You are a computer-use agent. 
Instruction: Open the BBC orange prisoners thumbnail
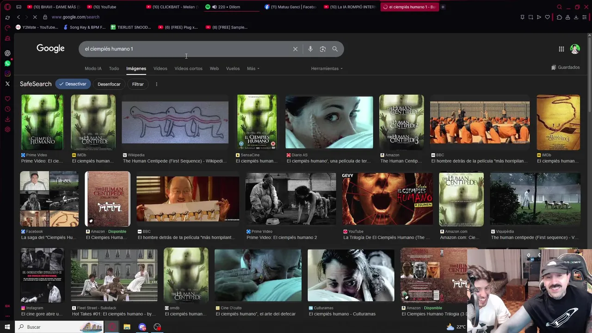(x=480, y=122)
